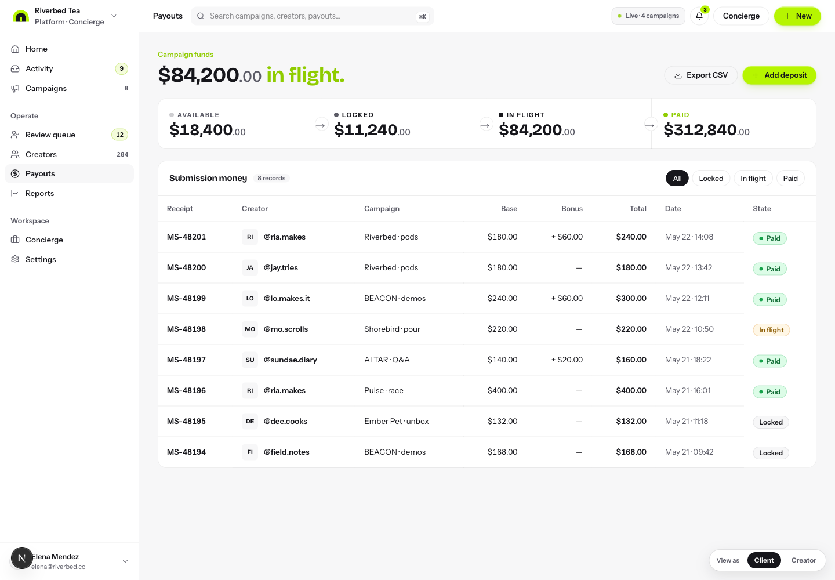Click the RI avatar for MS-48196
Screen dimensions: 835x580
250,390
